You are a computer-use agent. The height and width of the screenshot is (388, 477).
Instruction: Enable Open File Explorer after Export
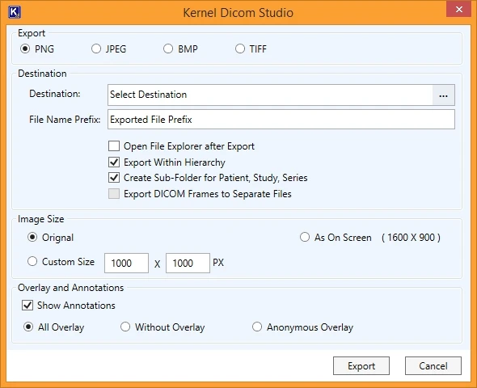coord(114,146)
